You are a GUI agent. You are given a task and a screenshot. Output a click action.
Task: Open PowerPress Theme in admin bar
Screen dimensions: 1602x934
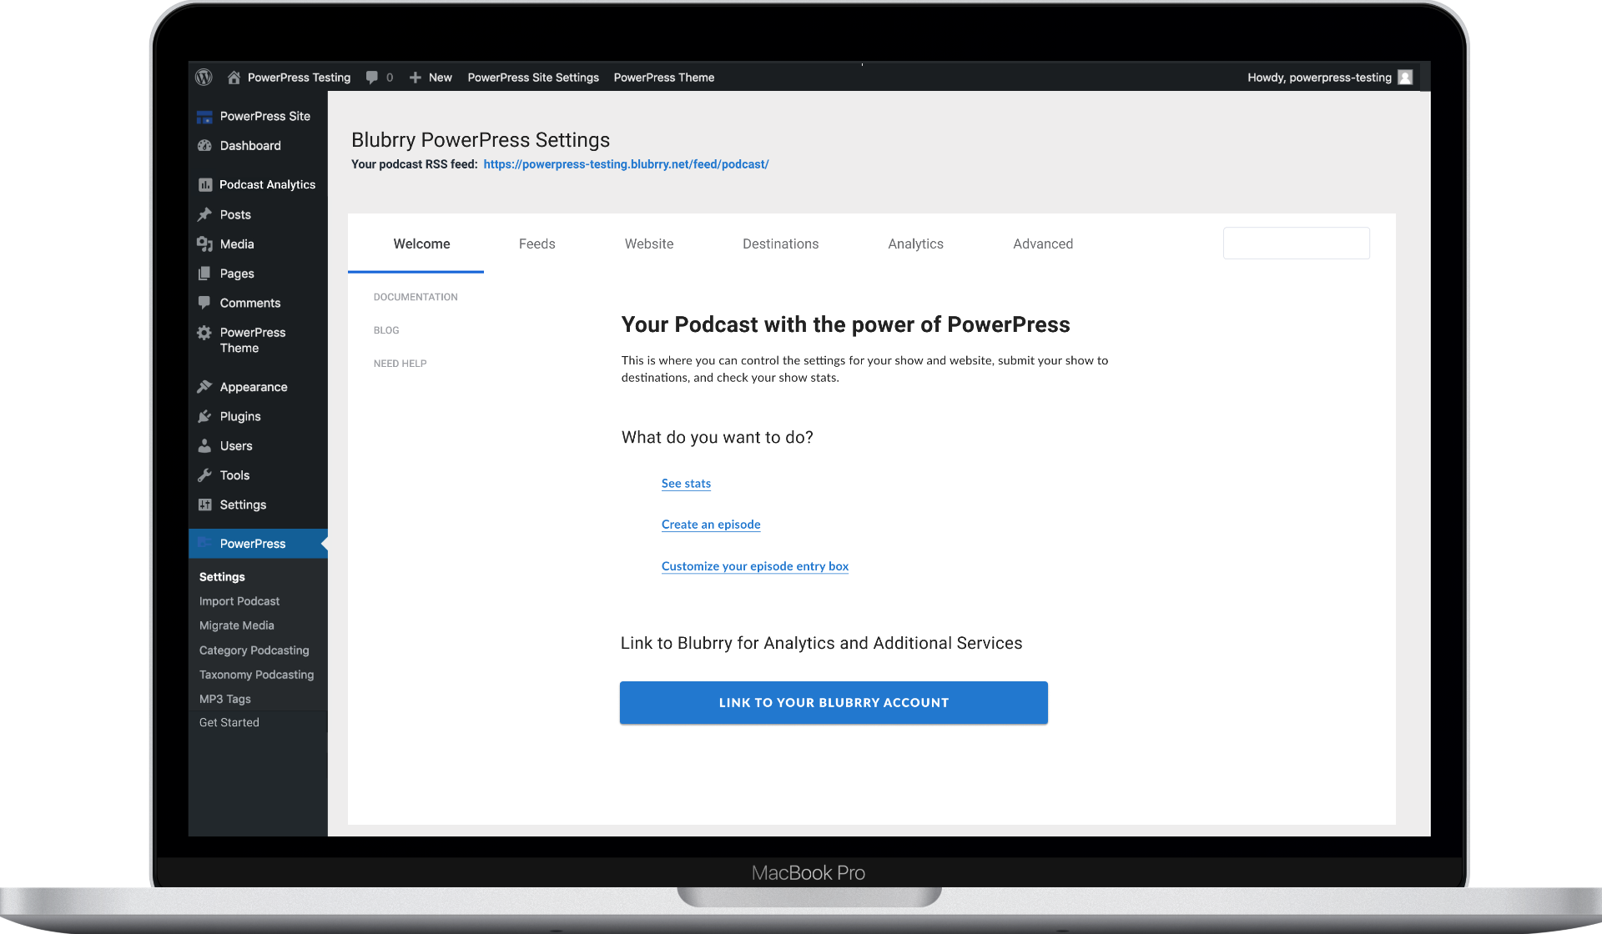tap(664, 78)
